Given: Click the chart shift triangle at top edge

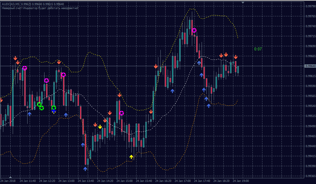Looking at the screenshot, I should [243, 3].
